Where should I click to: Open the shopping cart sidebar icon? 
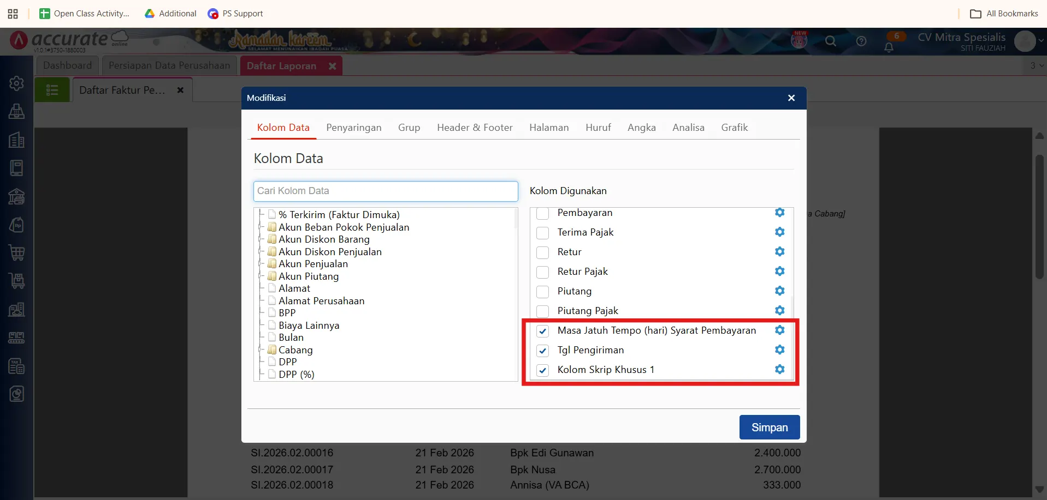click(16, 253)
